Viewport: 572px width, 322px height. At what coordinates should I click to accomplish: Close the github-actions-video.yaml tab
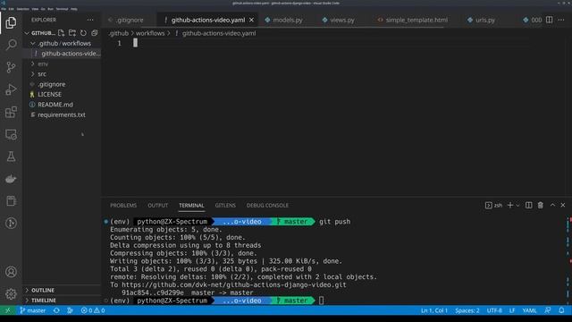point(251,20)
